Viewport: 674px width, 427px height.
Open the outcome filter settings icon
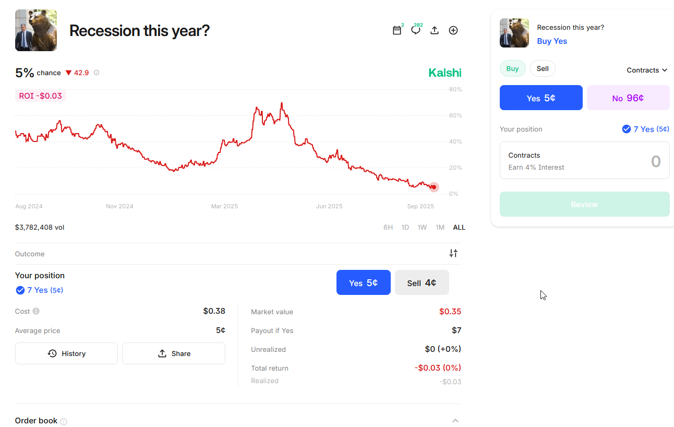tap(453, 253)
